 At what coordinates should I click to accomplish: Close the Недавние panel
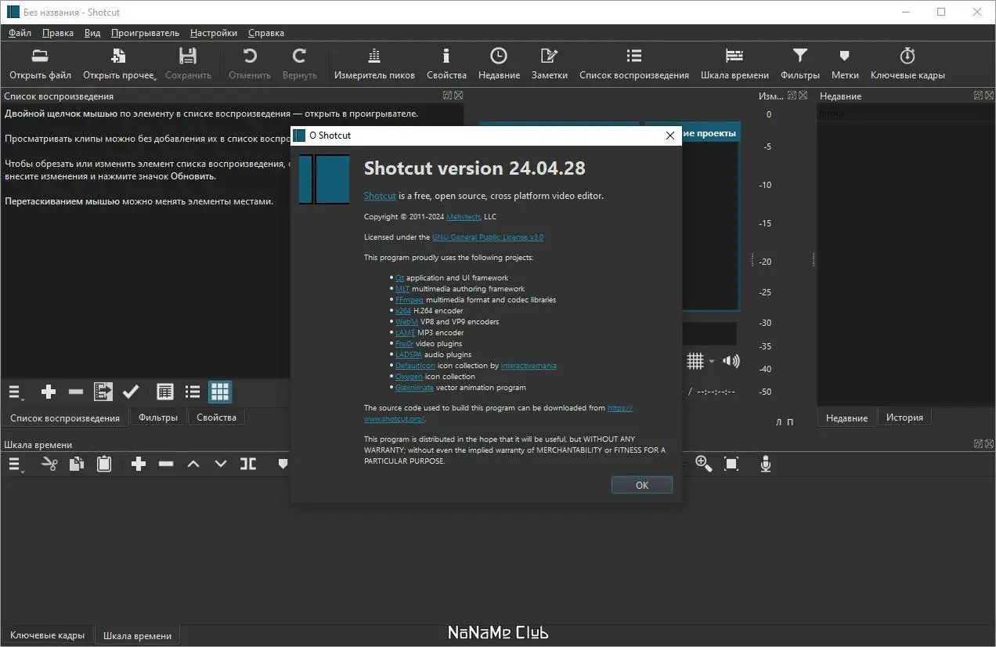989,96
